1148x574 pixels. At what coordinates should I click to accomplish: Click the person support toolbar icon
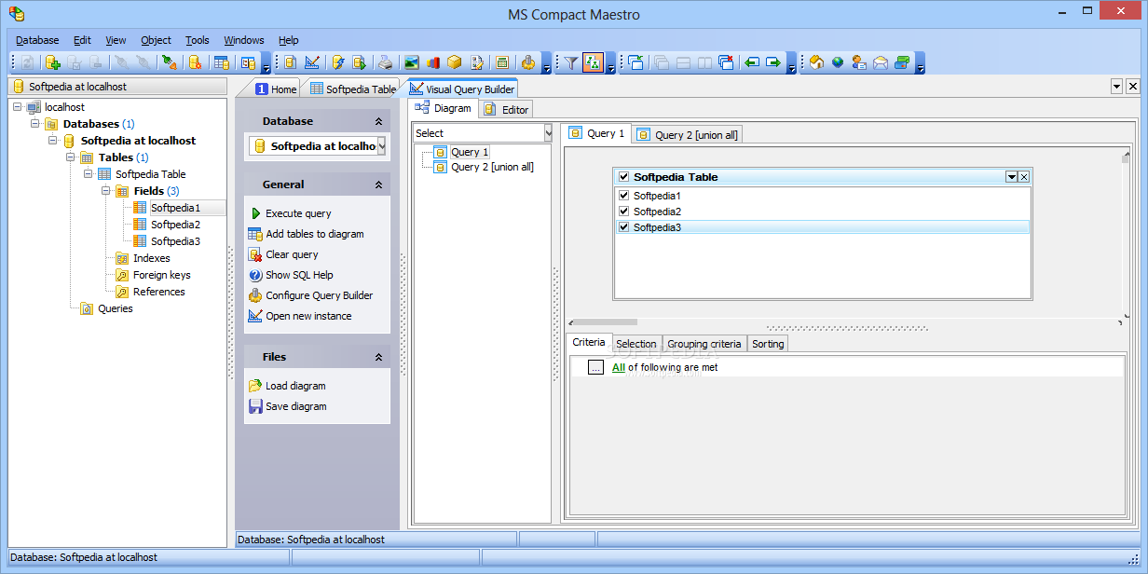pos(859,62)
